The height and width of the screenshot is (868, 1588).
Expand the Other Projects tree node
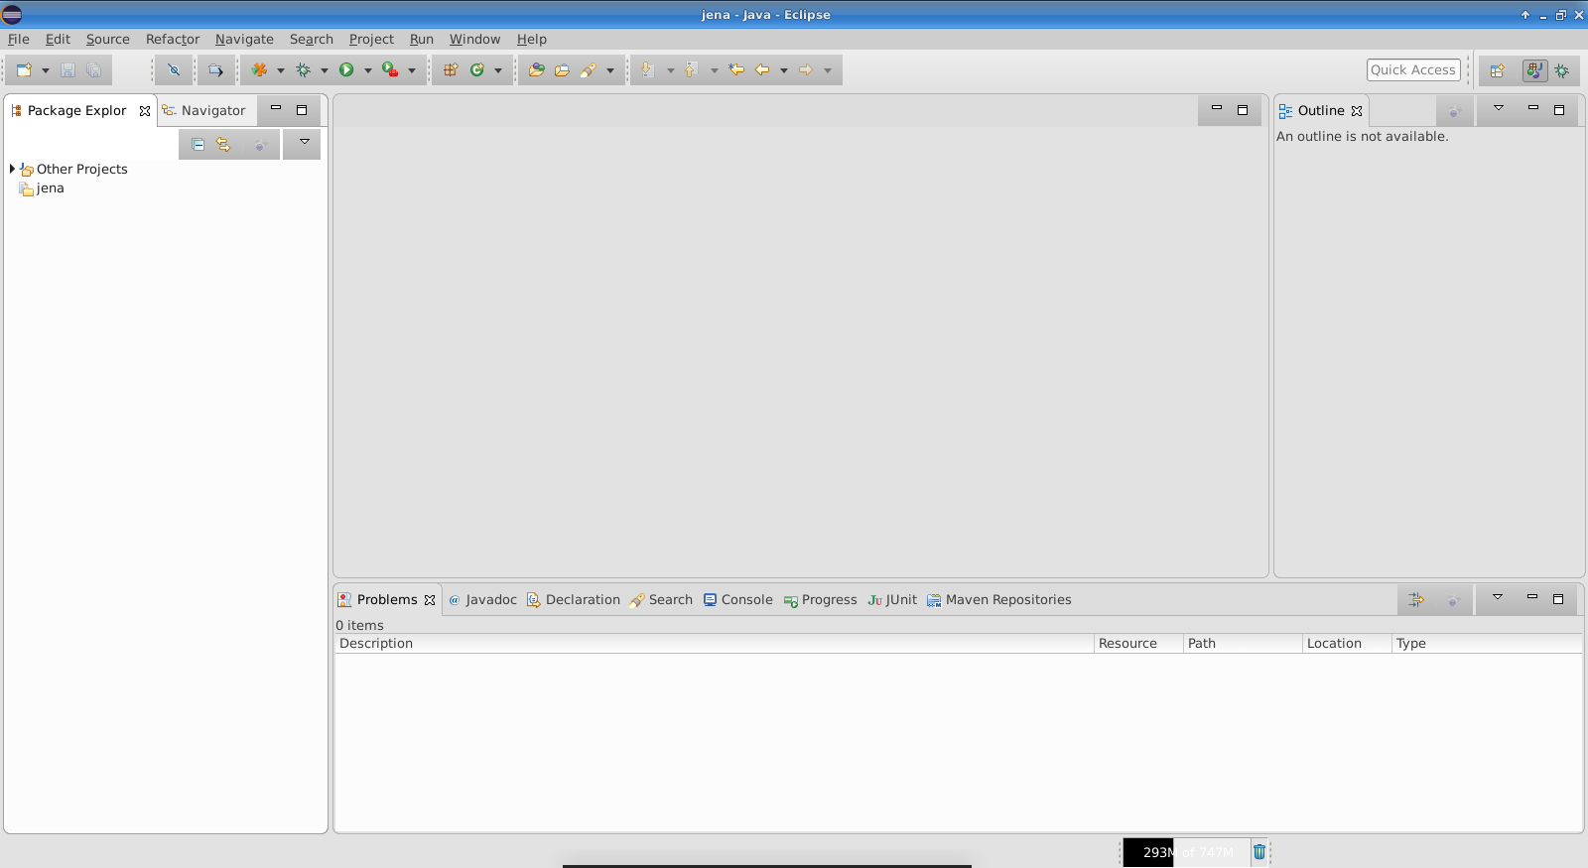pyautogui.click(x=12, y=170)
